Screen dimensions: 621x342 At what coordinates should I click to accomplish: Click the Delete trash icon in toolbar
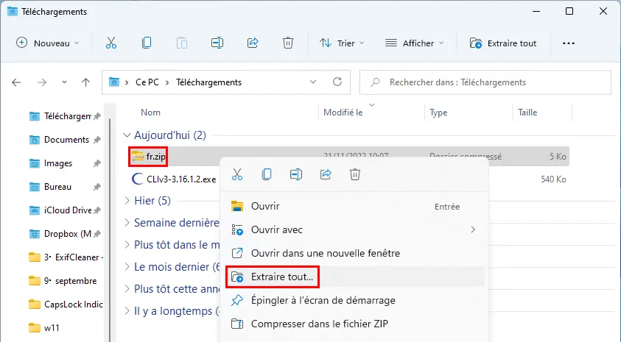tap(288, 43)
